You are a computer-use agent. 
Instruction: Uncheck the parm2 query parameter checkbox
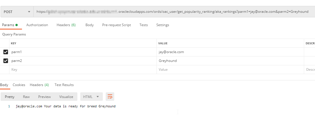click(x=6, y=61)
